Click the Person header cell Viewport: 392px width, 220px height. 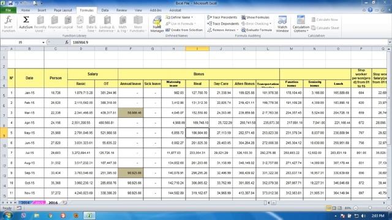[x=56, y=78]
